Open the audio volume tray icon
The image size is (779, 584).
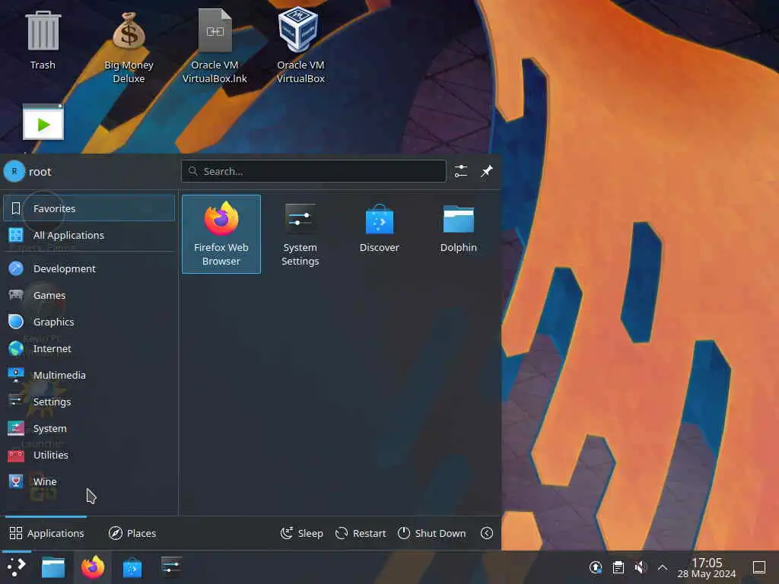coord(641,567)
